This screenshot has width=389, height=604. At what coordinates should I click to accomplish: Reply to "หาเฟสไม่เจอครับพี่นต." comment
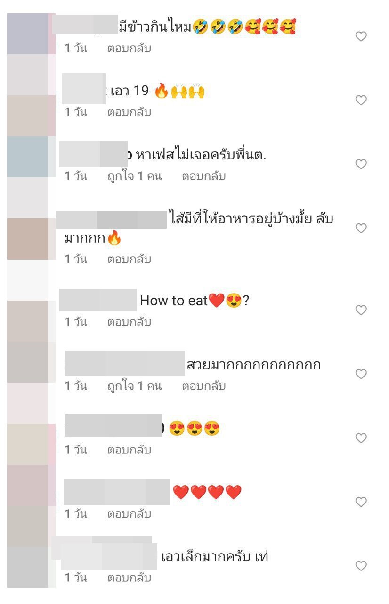(x=204, y=176)
